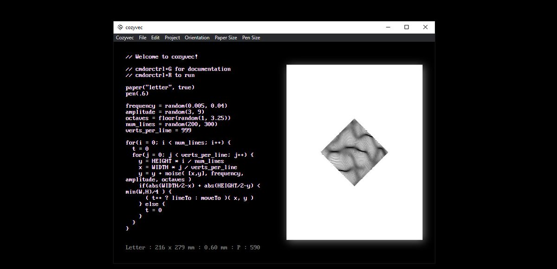The height and width of the screenshot is (269, 557).
Task: Open the Pen Size menu
Action: [251, 38]
